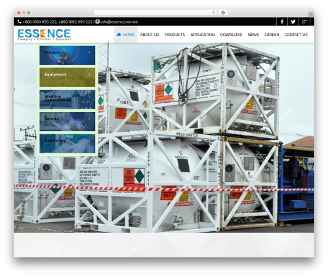Expand the Equipment tile chevron
Screen dimensions: 328x277
(89, 75)
